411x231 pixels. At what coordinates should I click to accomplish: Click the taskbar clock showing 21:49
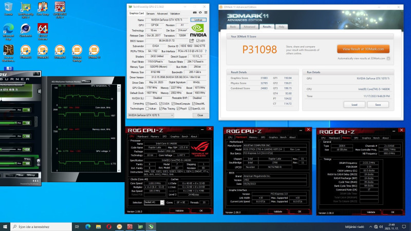391,226
